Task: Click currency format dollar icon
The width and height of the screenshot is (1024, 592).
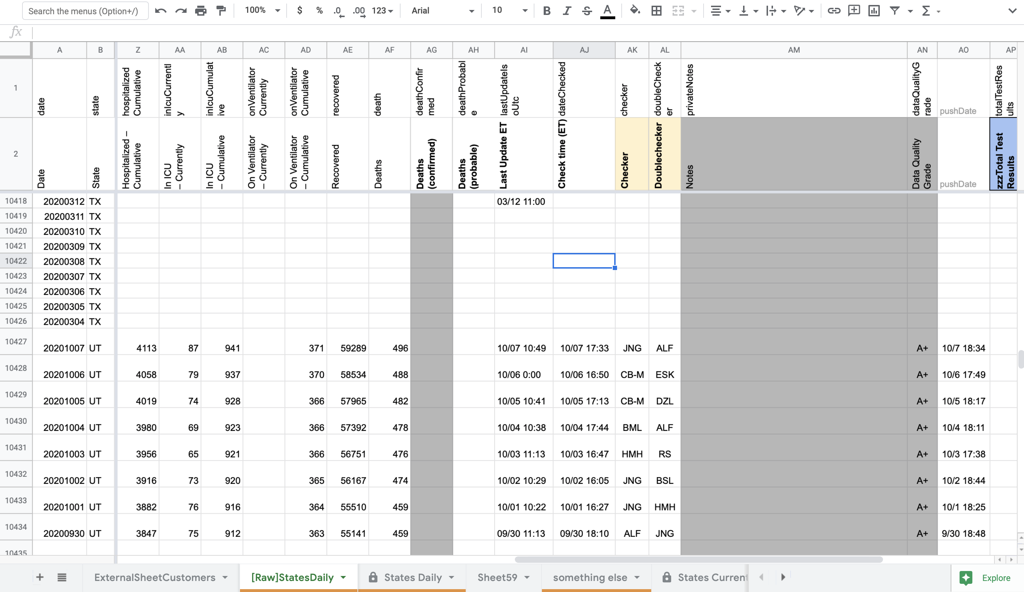Action: [299, 11]
